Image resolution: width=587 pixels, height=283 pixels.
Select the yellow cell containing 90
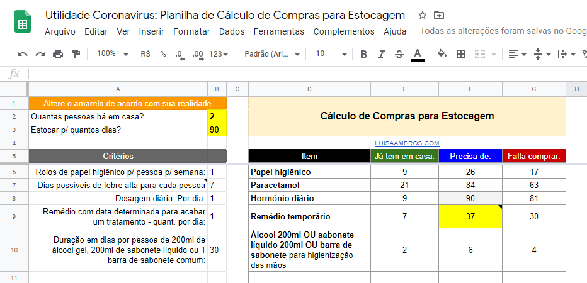[216, 130]
